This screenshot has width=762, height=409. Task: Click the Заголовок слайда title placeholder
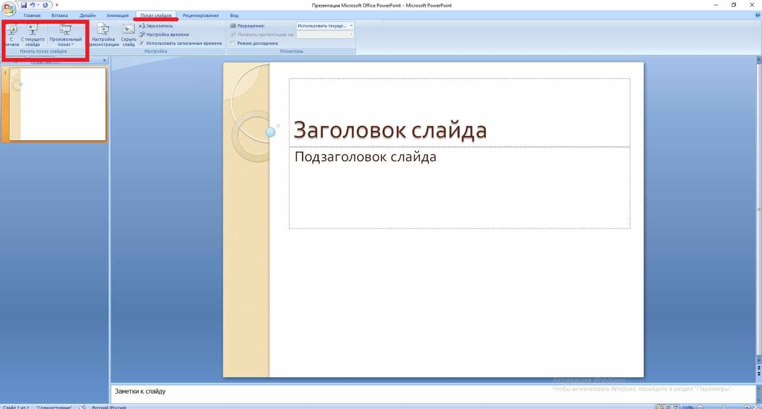point(459,112)
